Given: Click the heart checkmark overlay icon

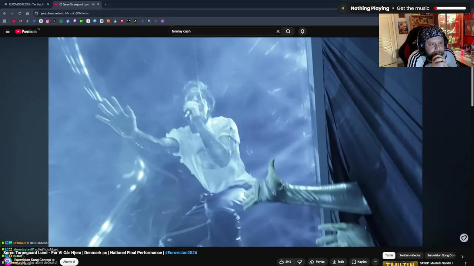Looking at the screenshot, I should [464, 238].
